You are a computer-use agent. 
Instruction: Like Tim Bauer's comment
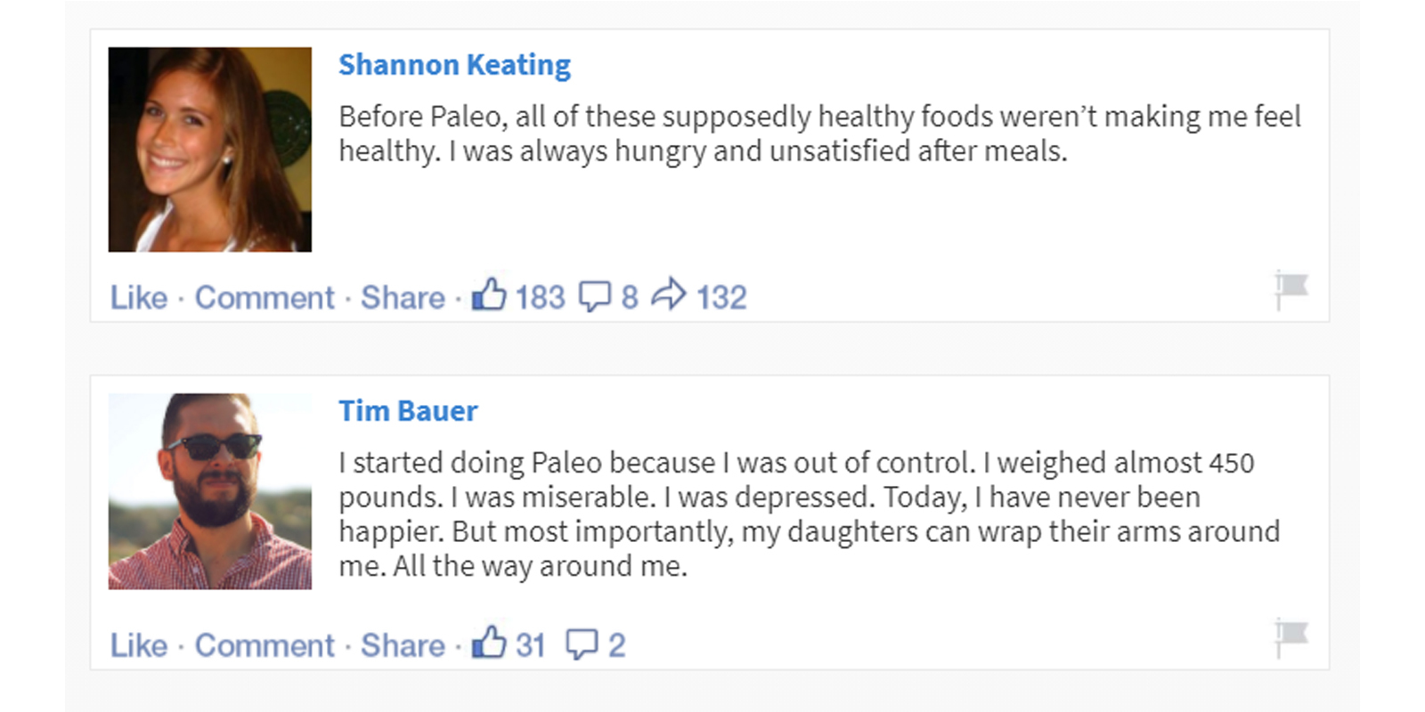138,645
